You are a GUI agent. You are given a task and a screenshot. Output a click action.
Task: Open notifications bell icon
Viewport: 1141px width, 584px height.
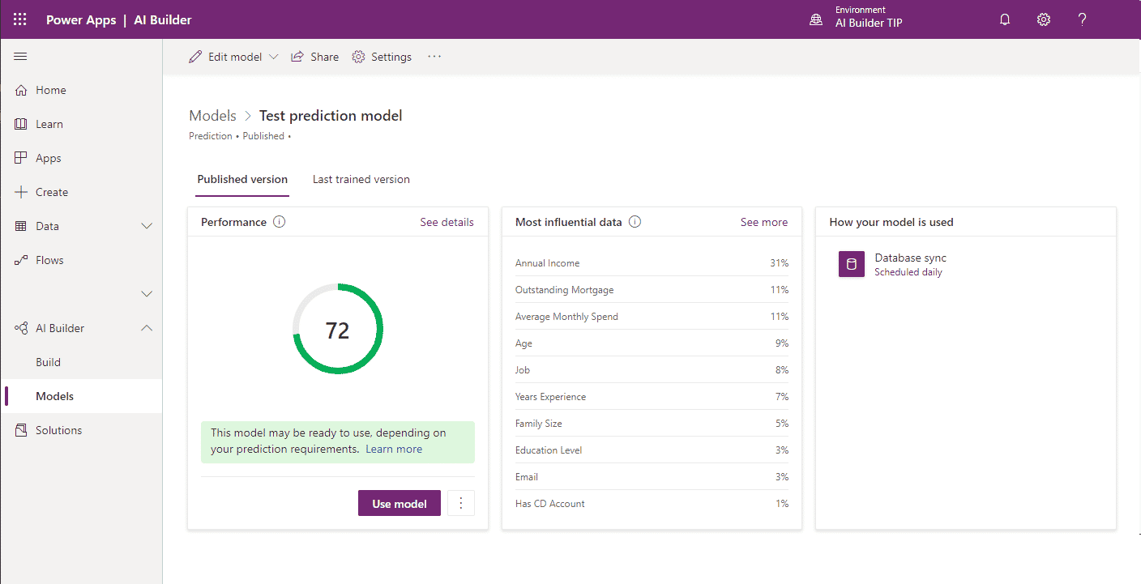[x=1005, y=19]
